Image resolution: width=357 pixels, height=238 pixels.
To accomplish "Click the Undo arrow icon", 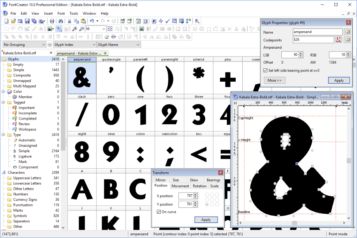I will (x=92, y=21).
